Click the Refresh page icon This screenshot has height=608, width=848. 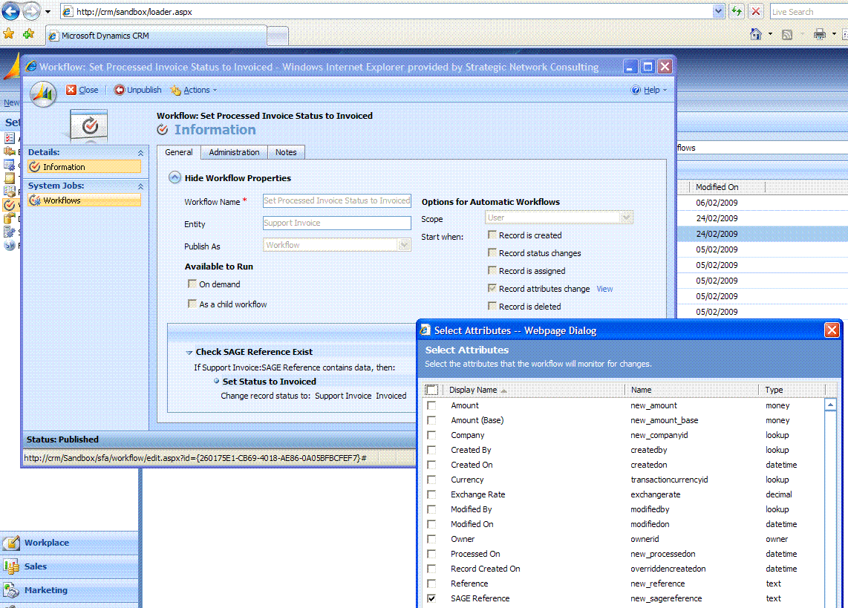(x=737, y=11)
